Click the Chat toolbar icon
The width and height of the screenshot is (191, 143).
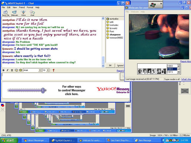pyautogui.click(x=32, y=13)
